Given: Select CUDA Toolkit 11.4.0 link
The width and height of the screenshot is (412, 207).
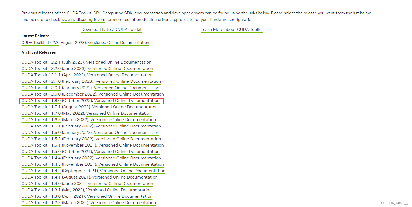Looking at the screenshot, I should [x=41, y=184].
